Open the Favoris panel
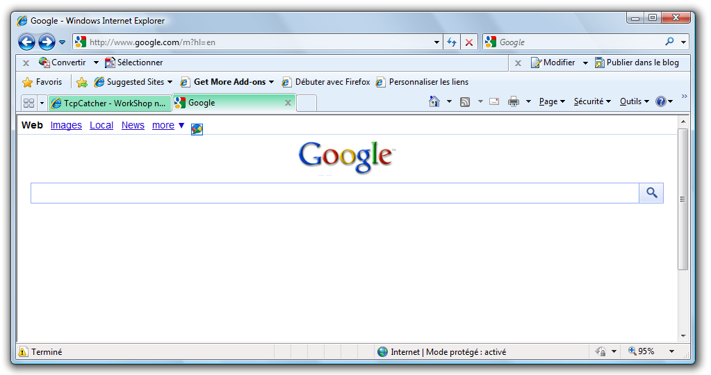This screenshot has width=711, height=375. pyautogui.click(x=42, y=82)
